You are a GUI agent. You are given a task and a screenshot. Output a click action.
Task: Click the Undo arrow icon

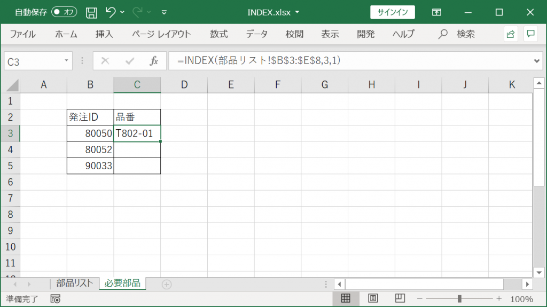pos(110,12)
